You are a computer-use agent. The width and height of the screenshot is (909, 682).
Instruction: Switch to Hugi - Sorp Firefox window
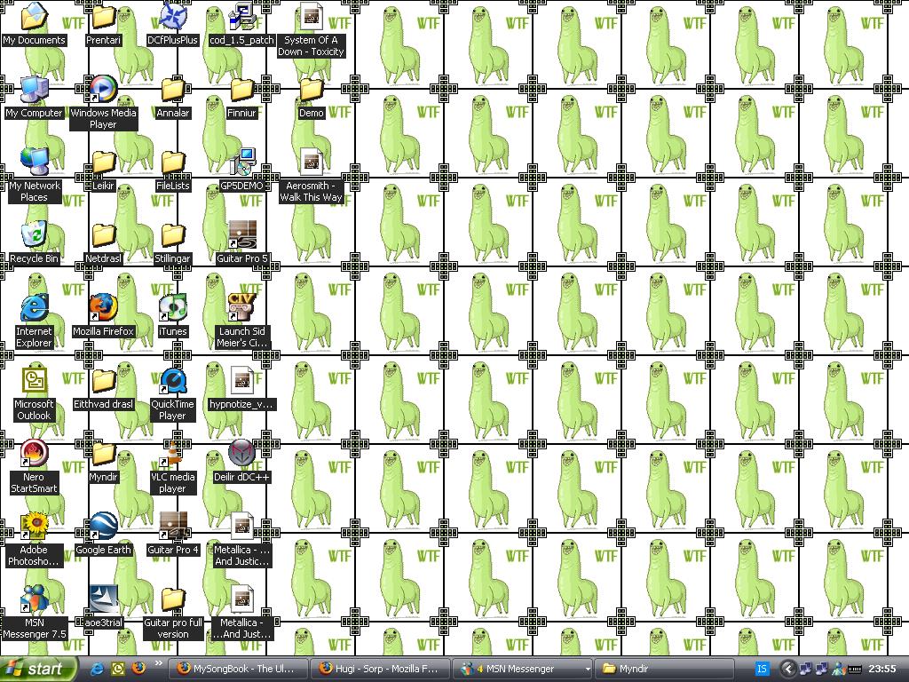coord(380,669)
